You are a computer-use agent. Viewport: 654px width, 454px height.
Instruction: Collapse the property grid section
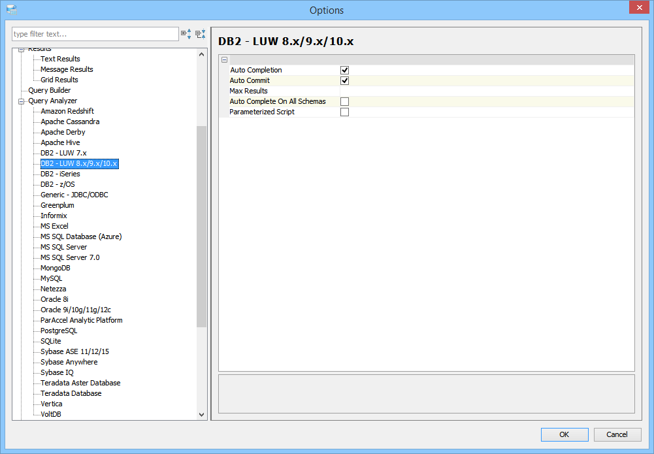click(x=224, y=59)
